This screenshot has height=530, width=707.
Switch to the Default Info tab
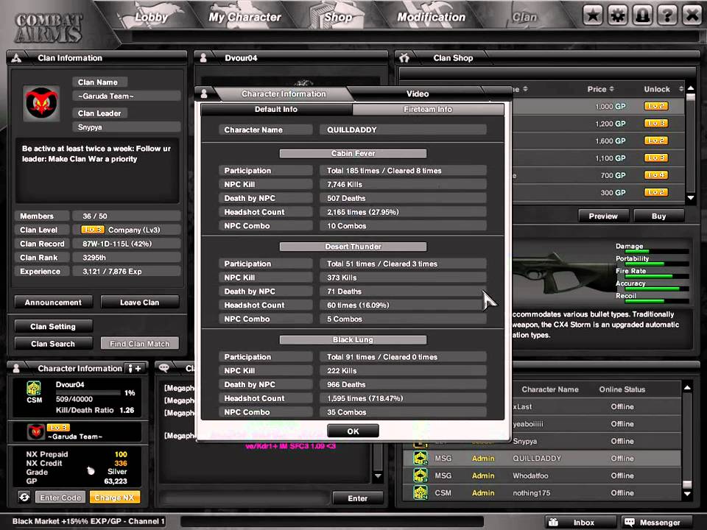276,110
